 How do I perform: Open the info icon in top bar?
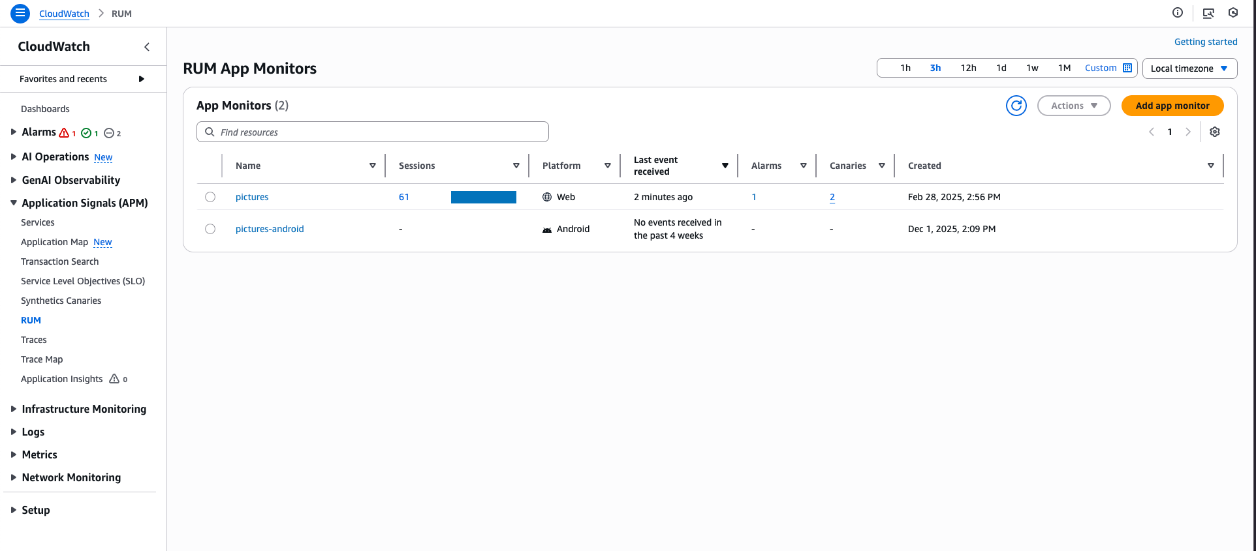click(x=1178, y=12)
